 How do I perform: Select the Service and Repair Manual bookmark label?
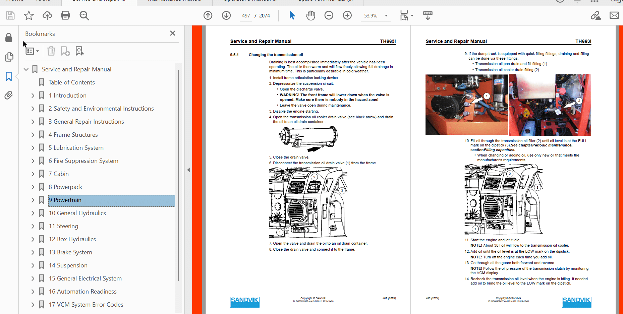click(76, 69)
